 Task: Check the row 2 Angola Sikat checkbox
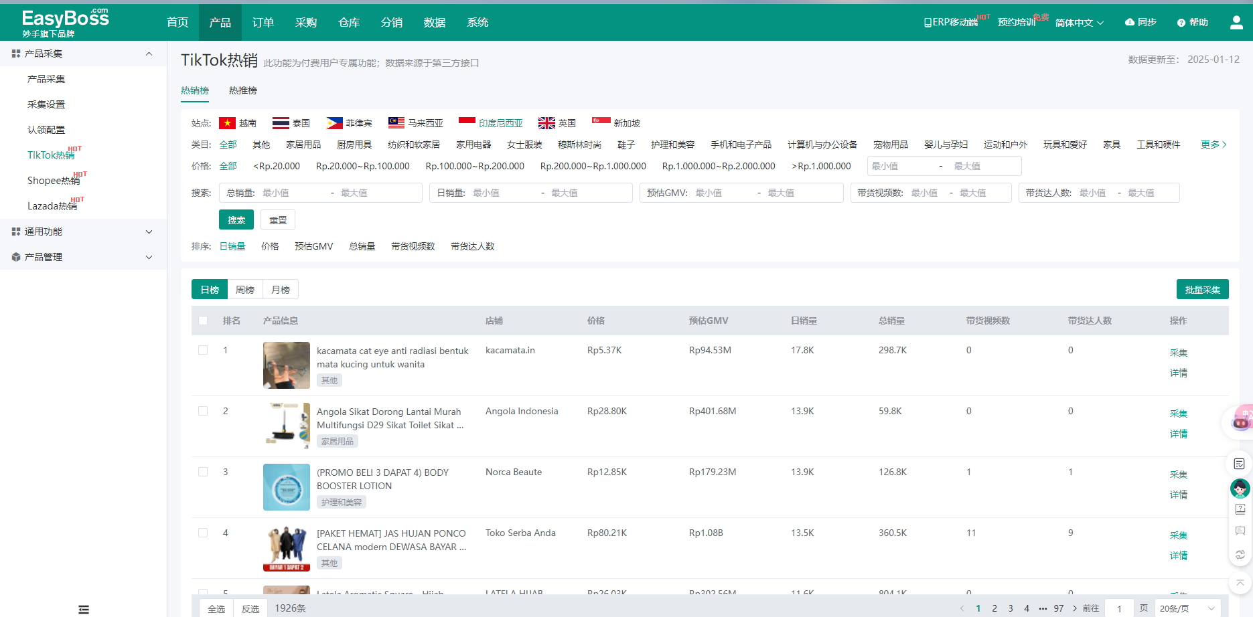(x=203, y=411)
